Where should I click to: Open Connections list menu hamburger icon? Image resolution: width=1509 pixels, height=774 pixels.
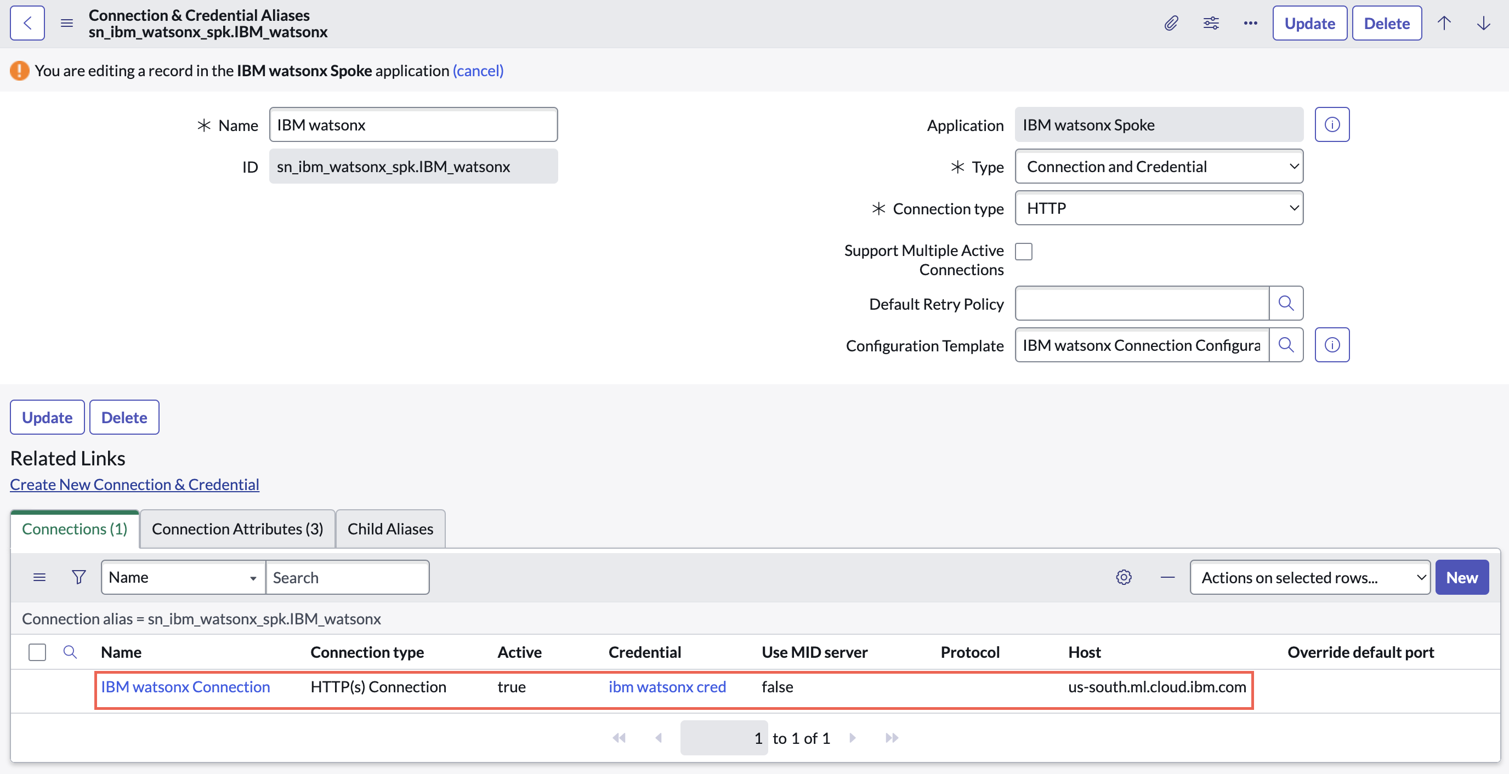39,577
